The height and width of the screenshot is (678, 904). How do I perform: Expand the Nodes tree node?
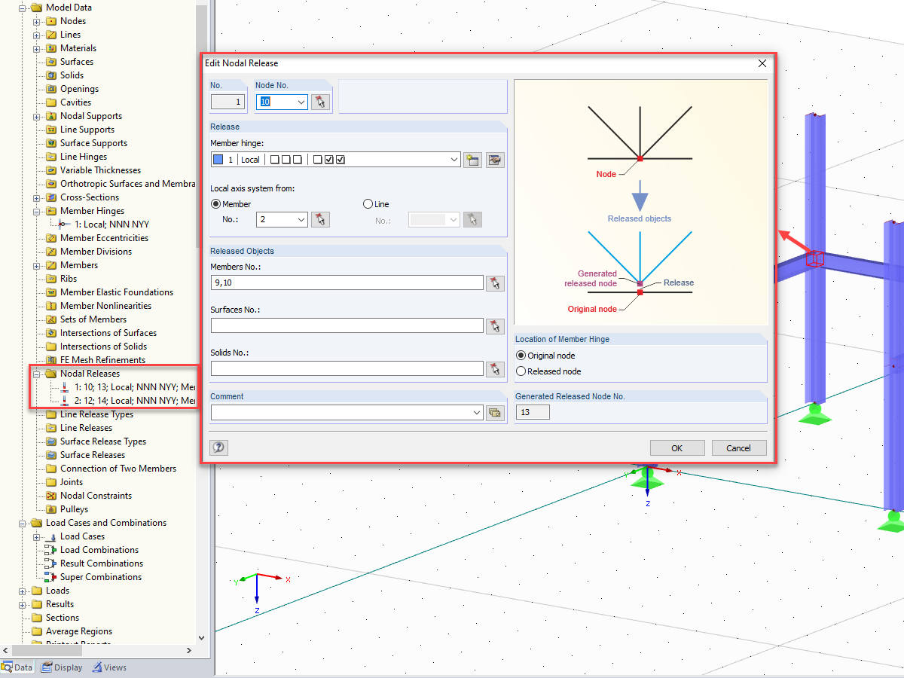(x=37, y=21)
